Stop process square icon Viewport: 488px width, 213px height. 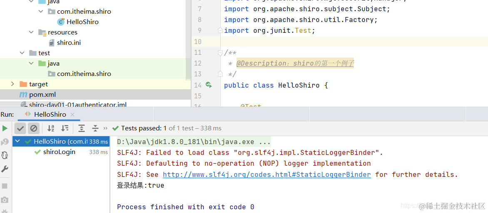[x=5, y=186]
